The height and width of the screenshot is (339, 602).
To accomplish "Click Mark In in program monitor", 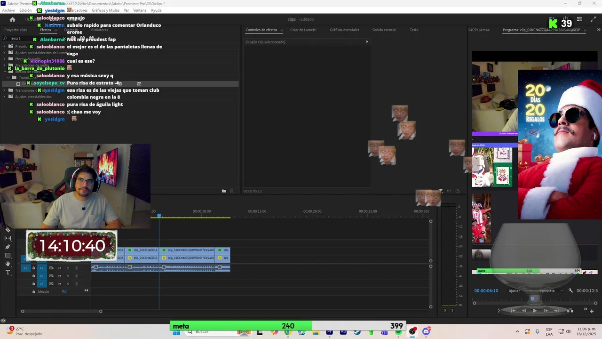I will (499, 310).
